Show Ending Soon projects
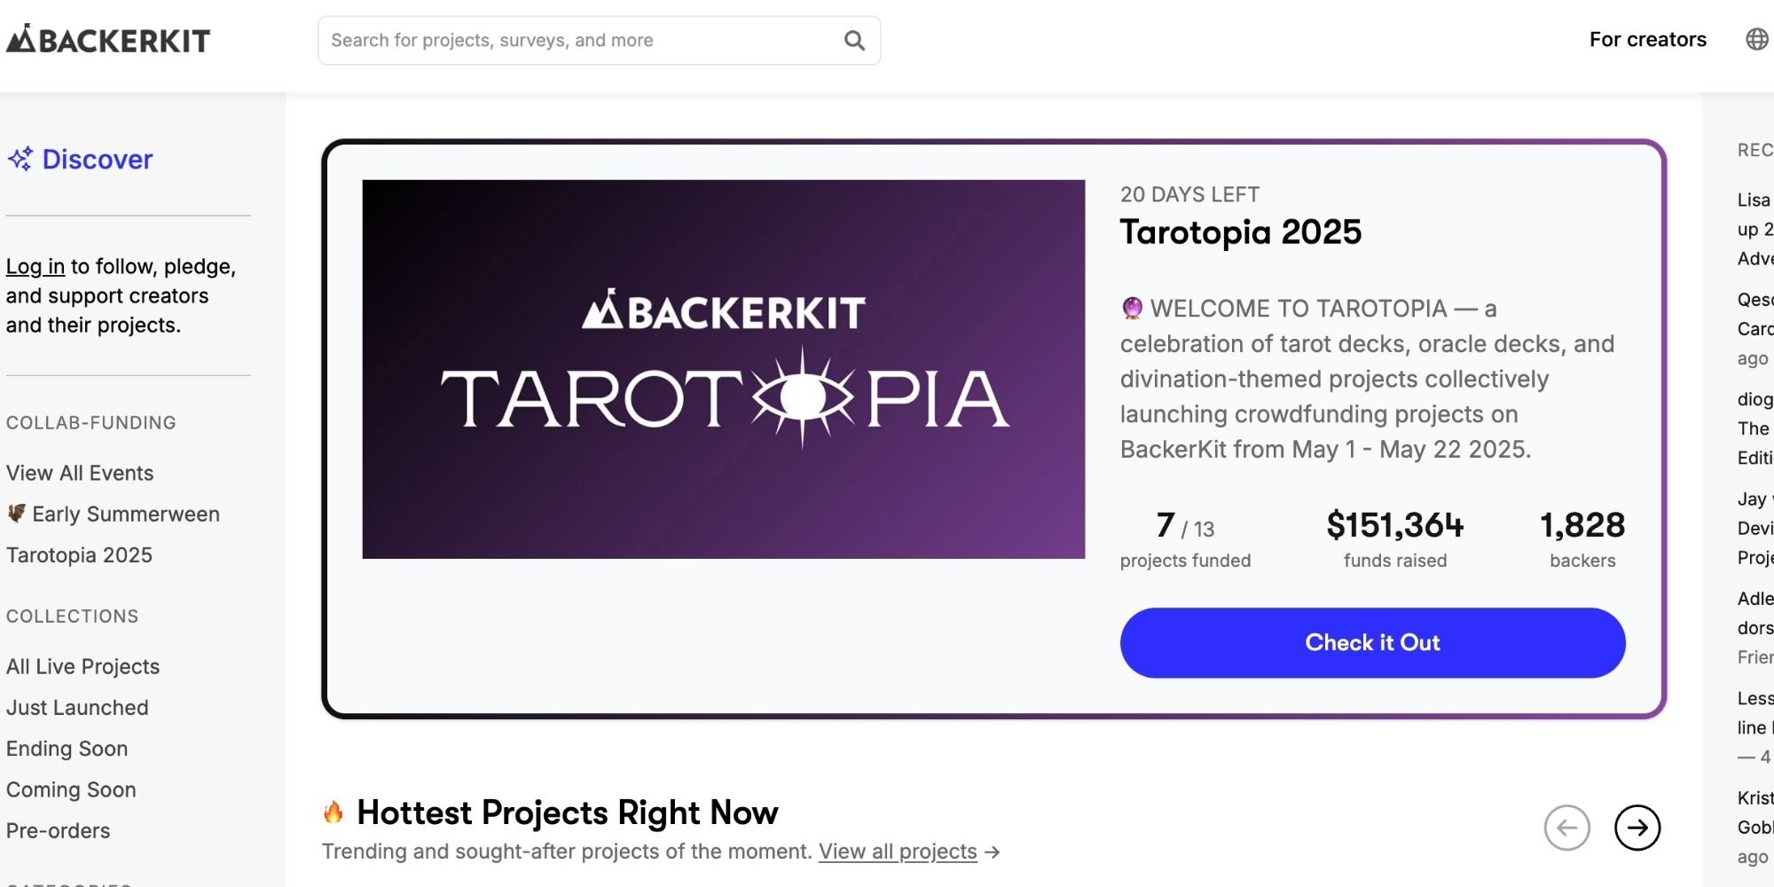 67,749
